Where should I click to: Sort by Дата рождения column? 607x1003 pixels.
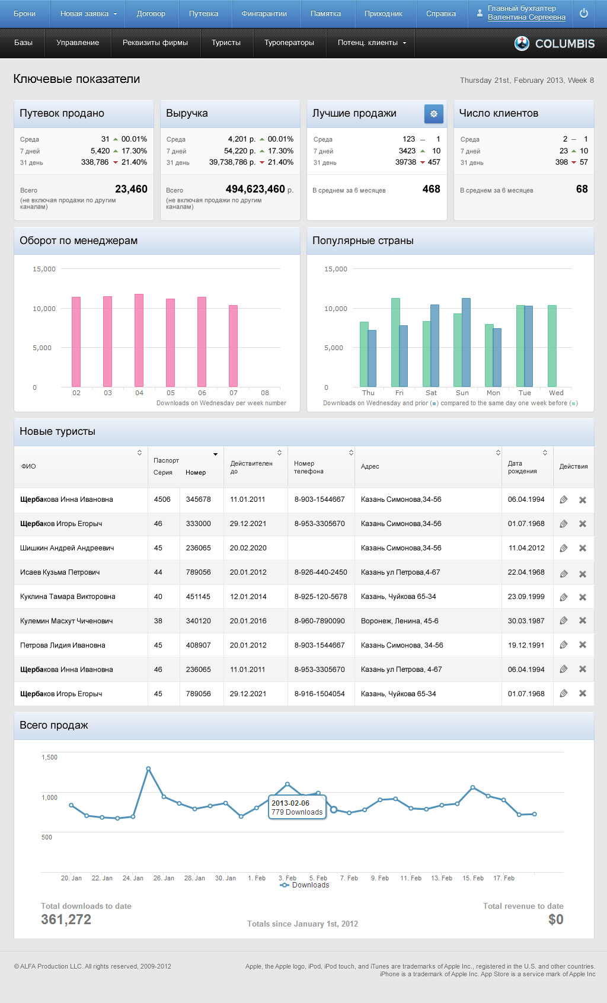coord(545,453)
